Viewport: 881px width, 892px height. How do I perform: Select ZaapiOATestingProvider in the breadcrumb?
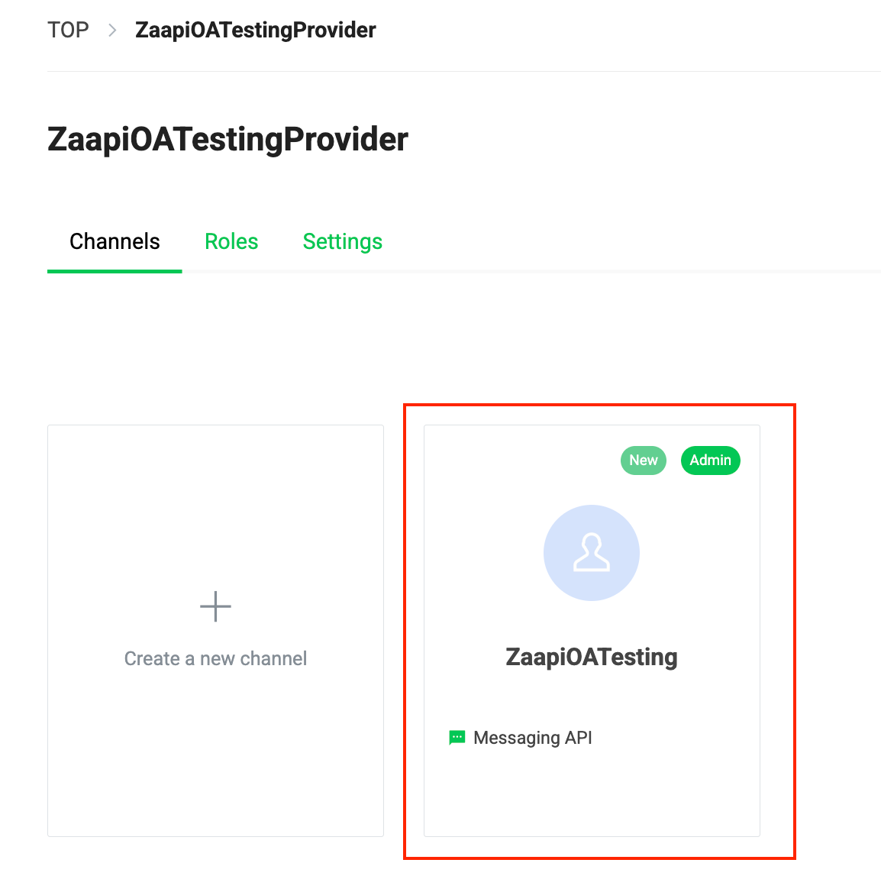(255, 30)
